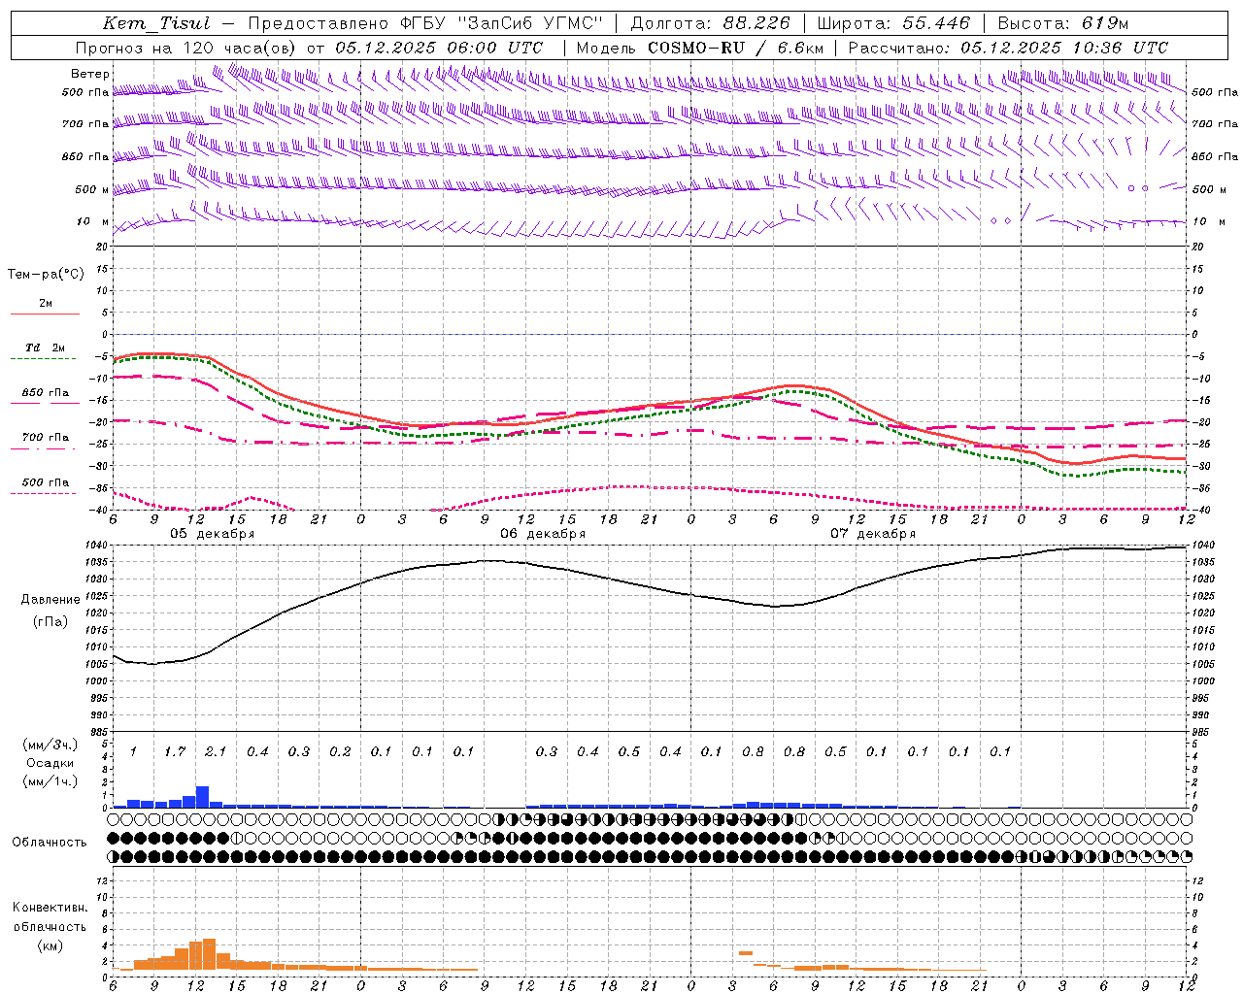Click the 05 декабря date label
The height and width of the screenshot is (994, 1243).
click(213, 534)
